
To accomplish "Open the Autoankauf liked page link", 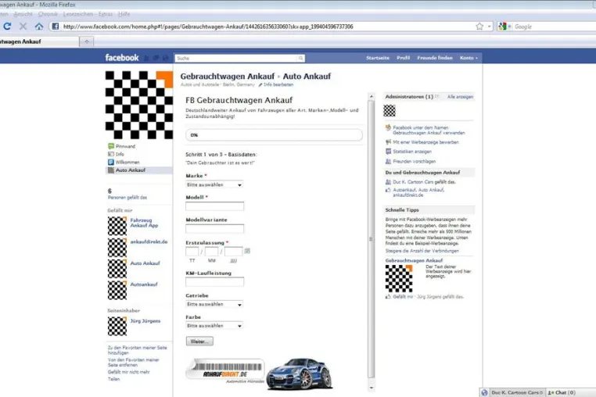I will click(x=144, y=284).
